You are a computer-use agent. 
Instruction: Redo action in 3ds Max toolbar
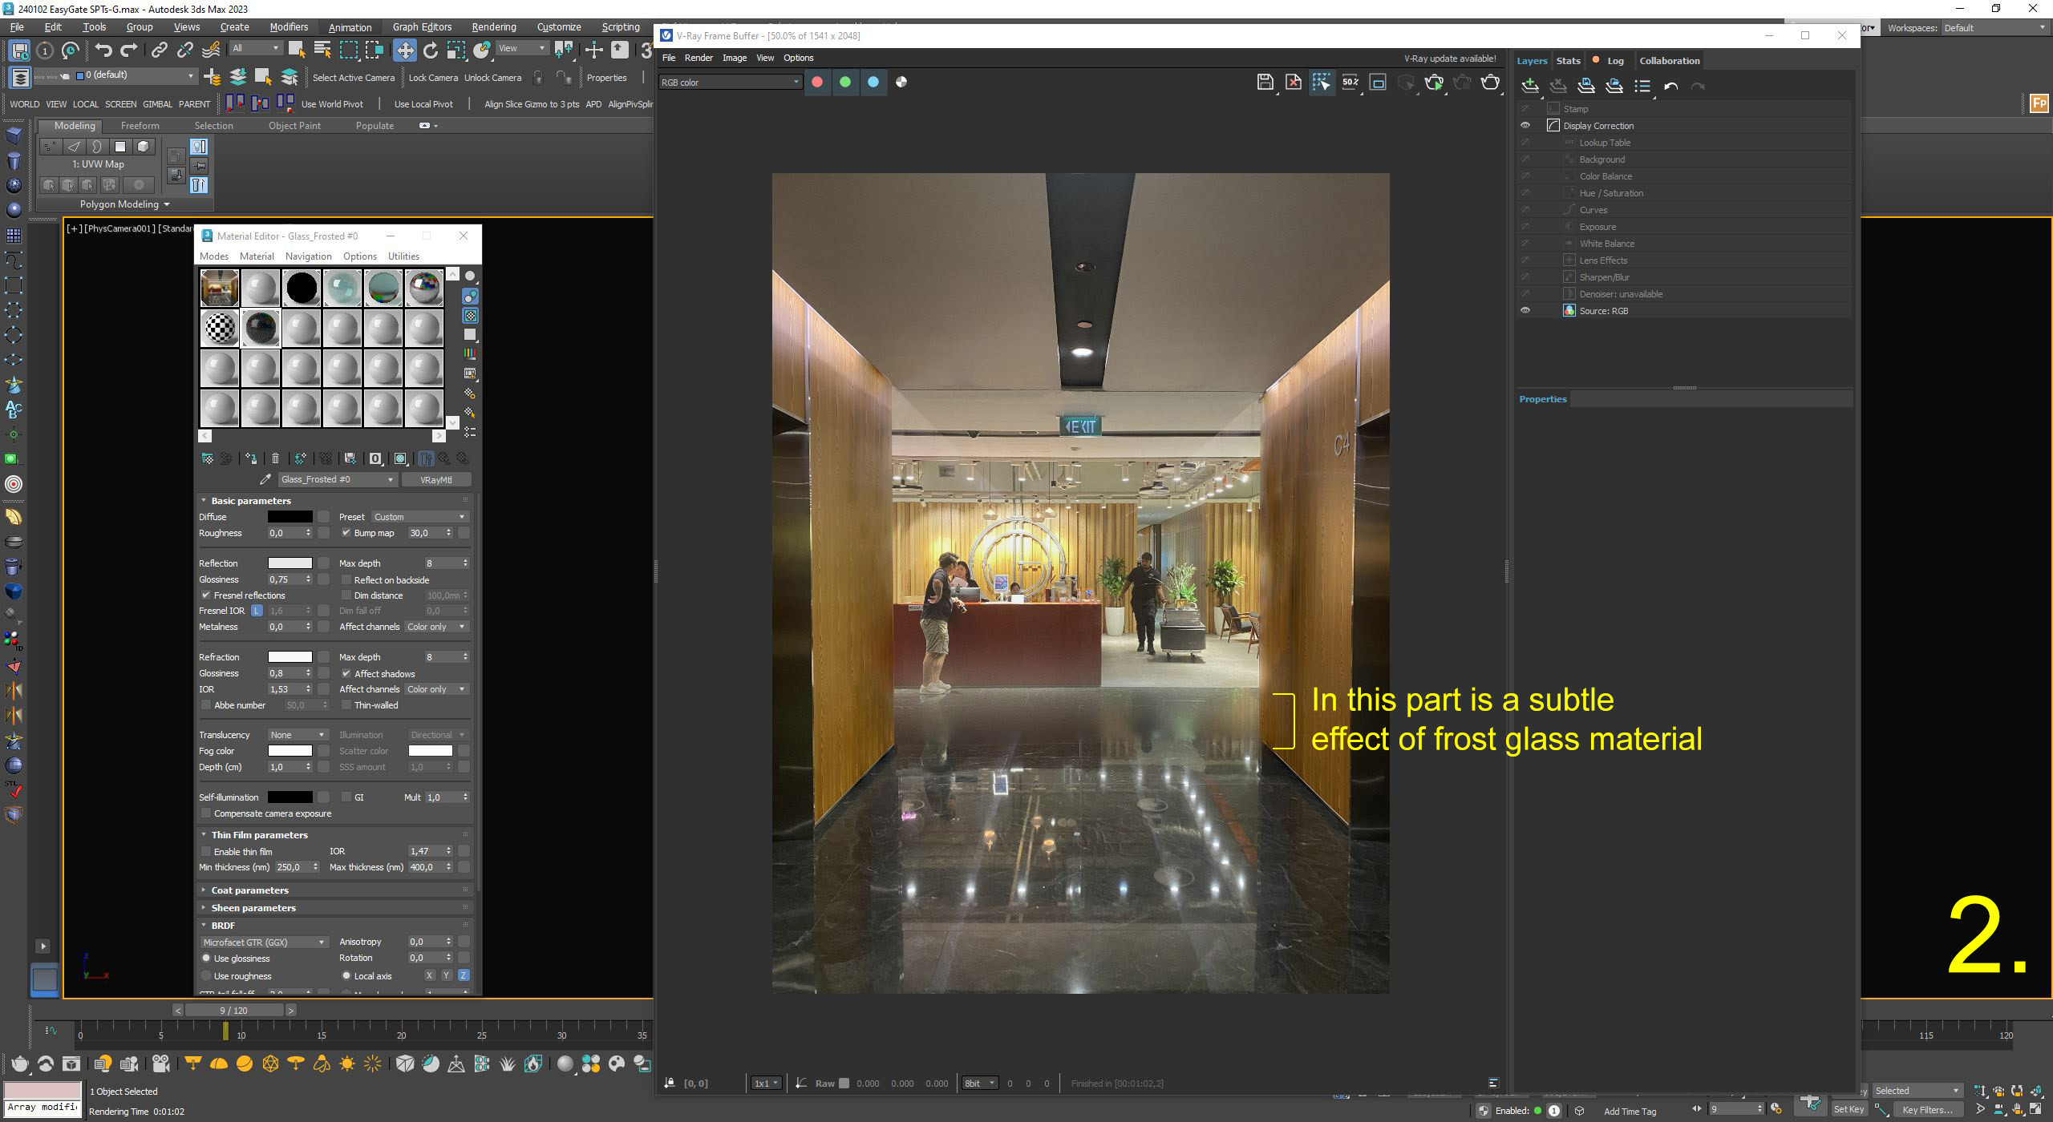coord(129,50)
